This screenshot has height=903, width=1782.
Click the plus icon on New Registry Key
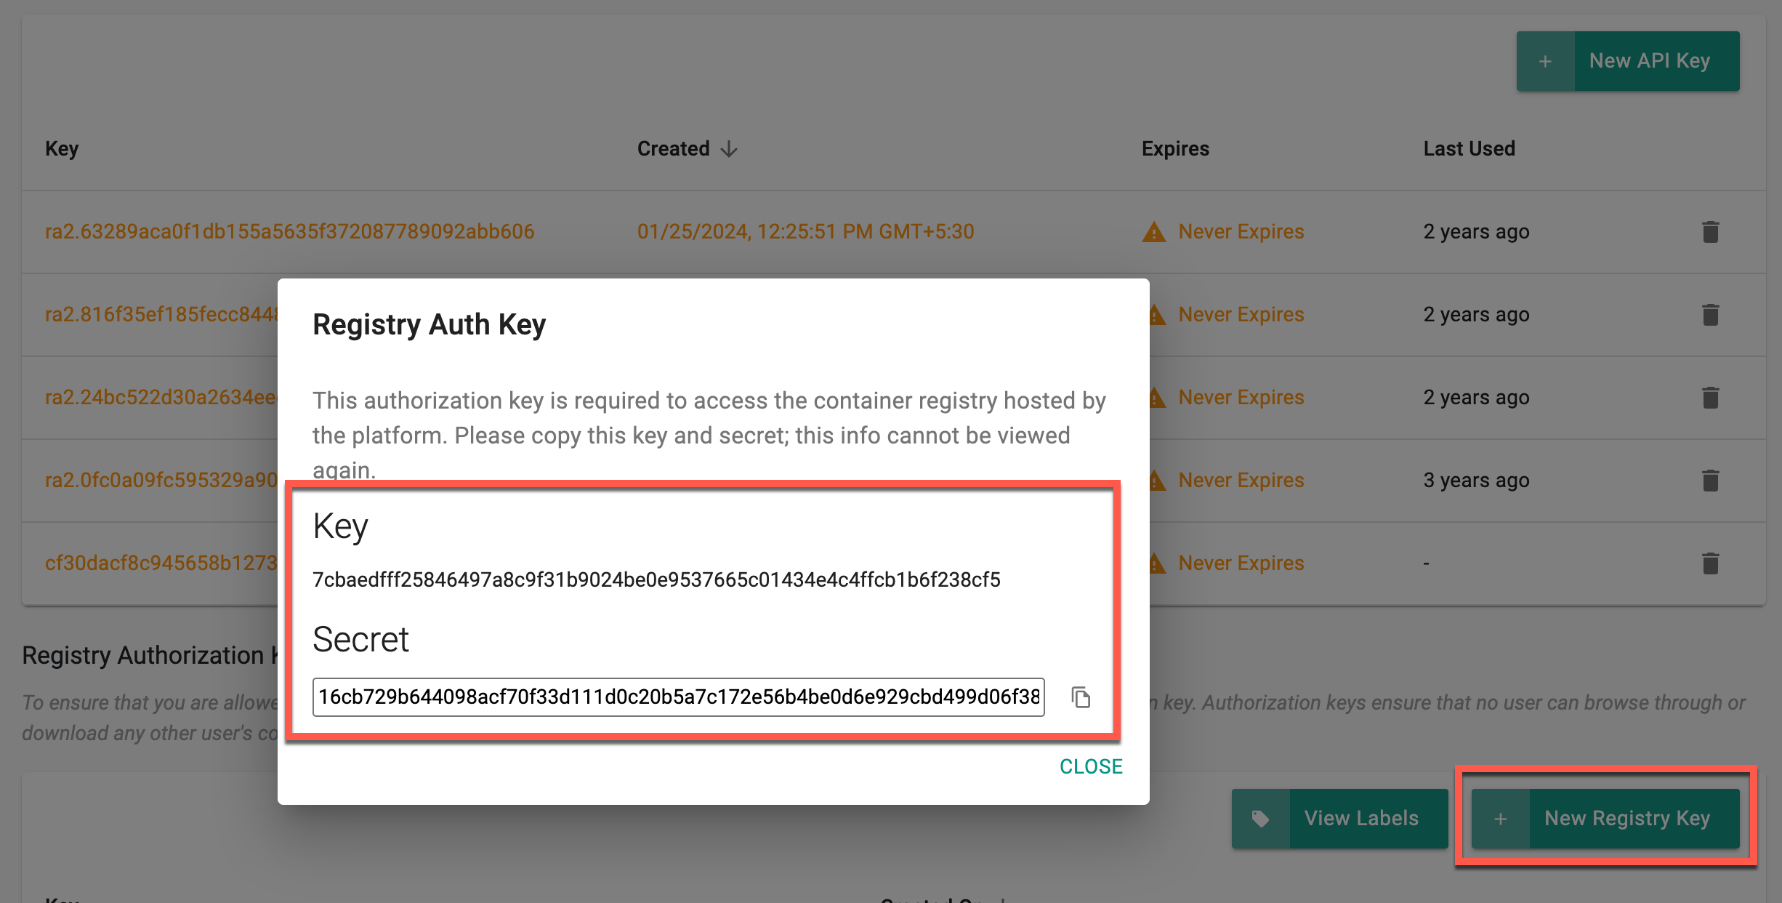(x=1500, y=819)
